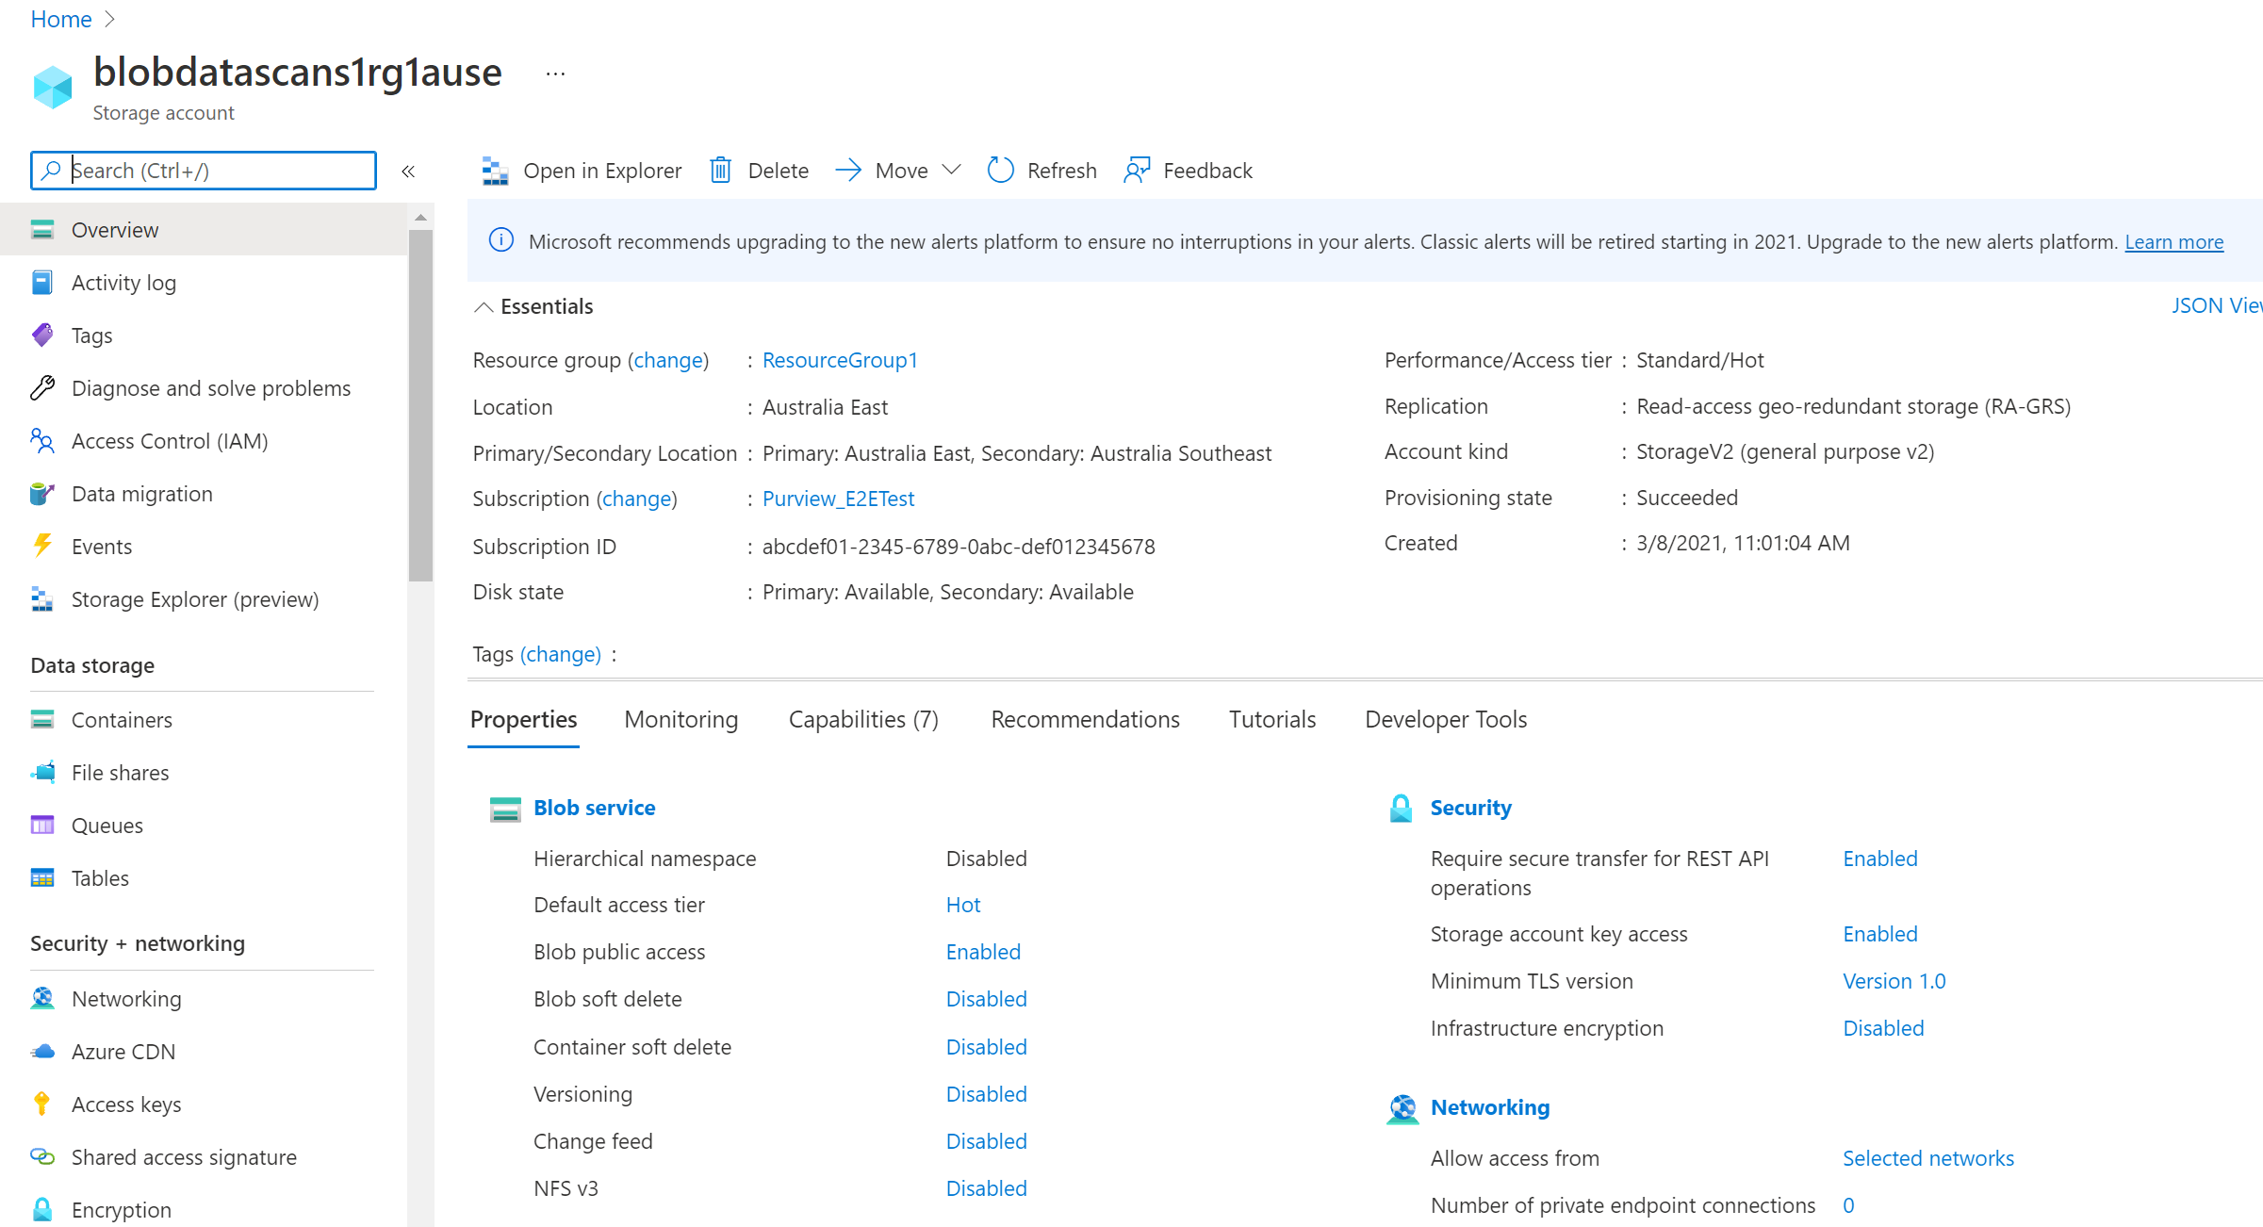Select the Capabilities 7 tab
2263x1227 pixels.
862,718
